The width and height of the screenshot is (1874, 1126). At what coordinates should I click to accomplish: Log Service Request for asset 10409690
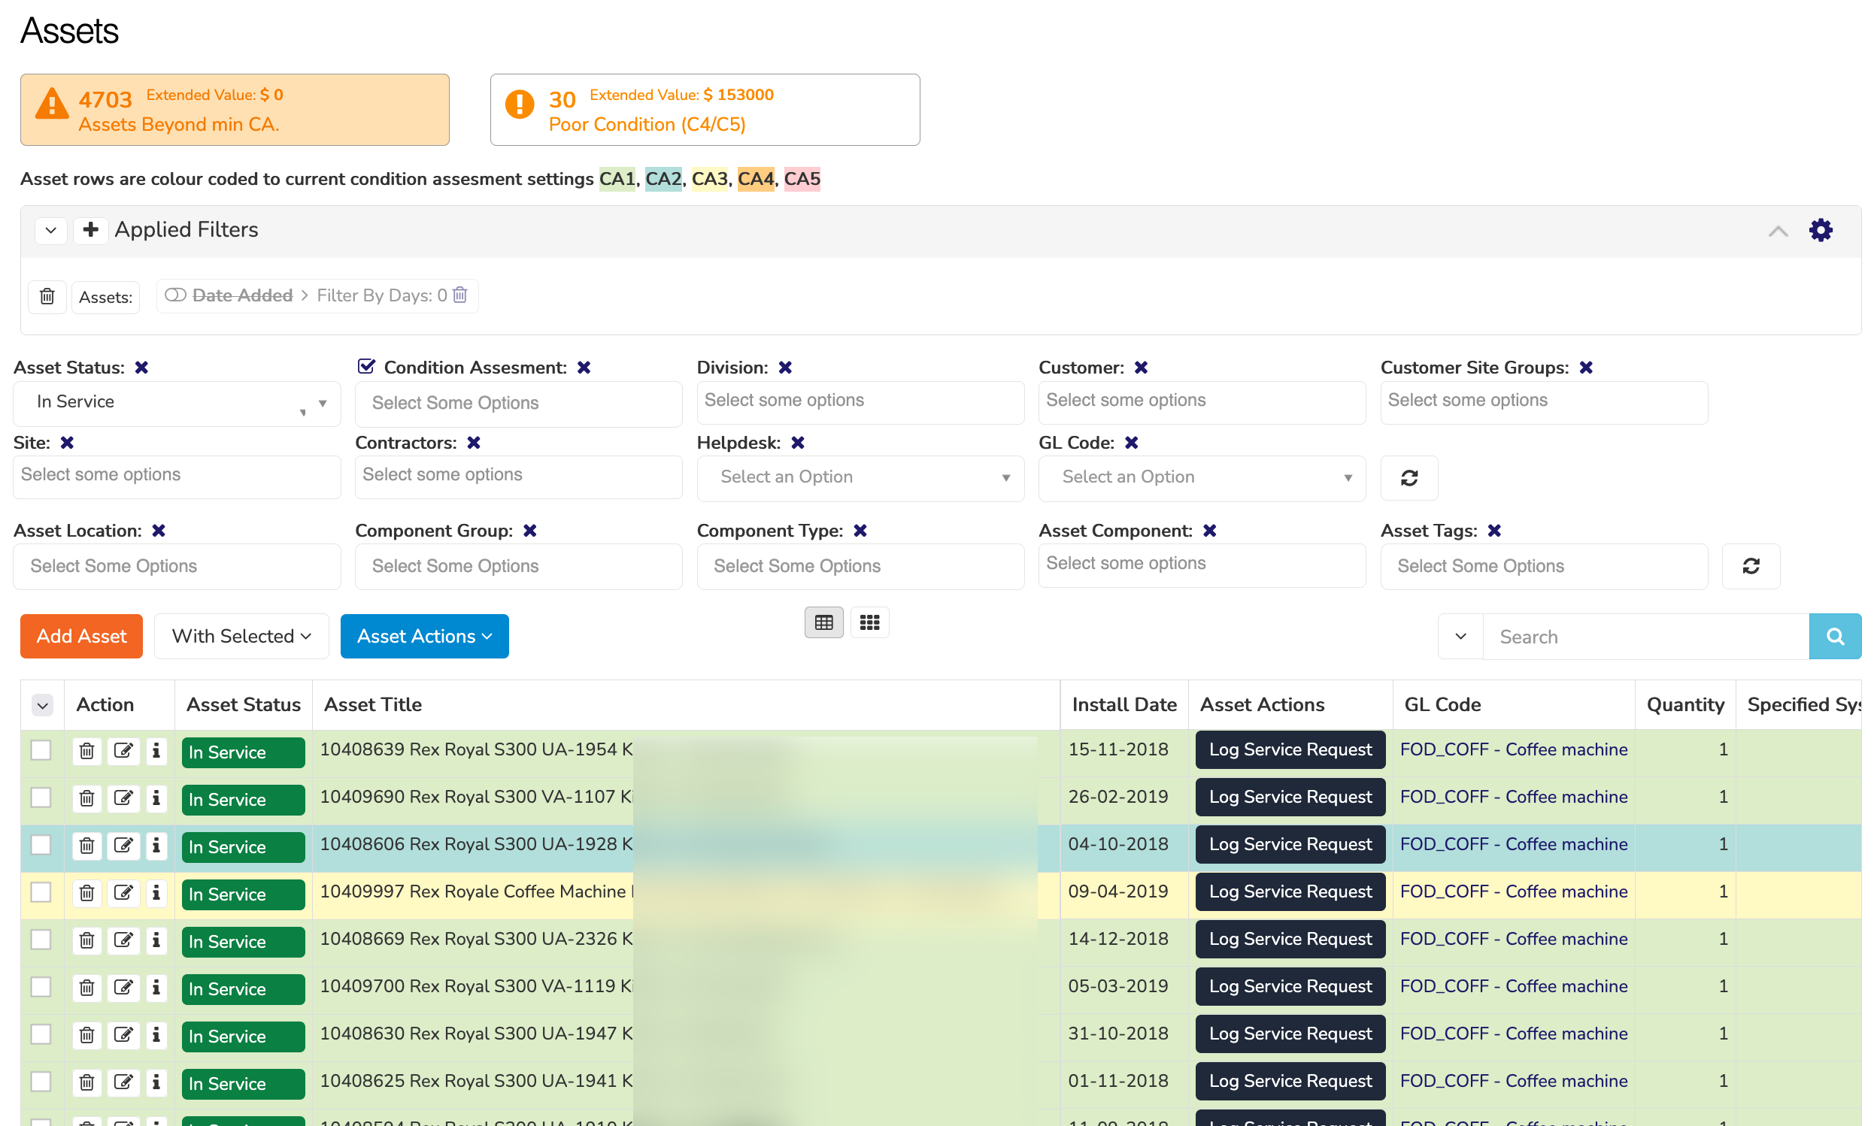(x=1289, y=797)
